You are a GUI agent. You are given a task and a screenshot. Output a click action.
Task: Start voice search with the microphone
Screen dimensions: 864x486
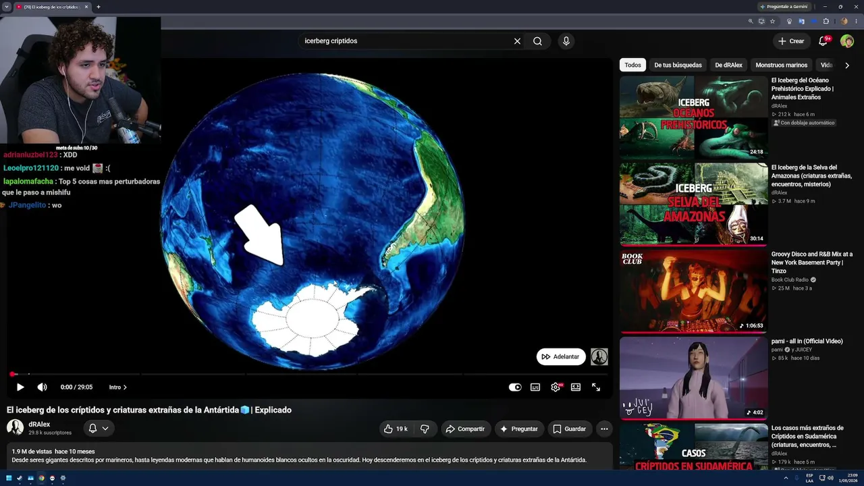coord(566,41)
